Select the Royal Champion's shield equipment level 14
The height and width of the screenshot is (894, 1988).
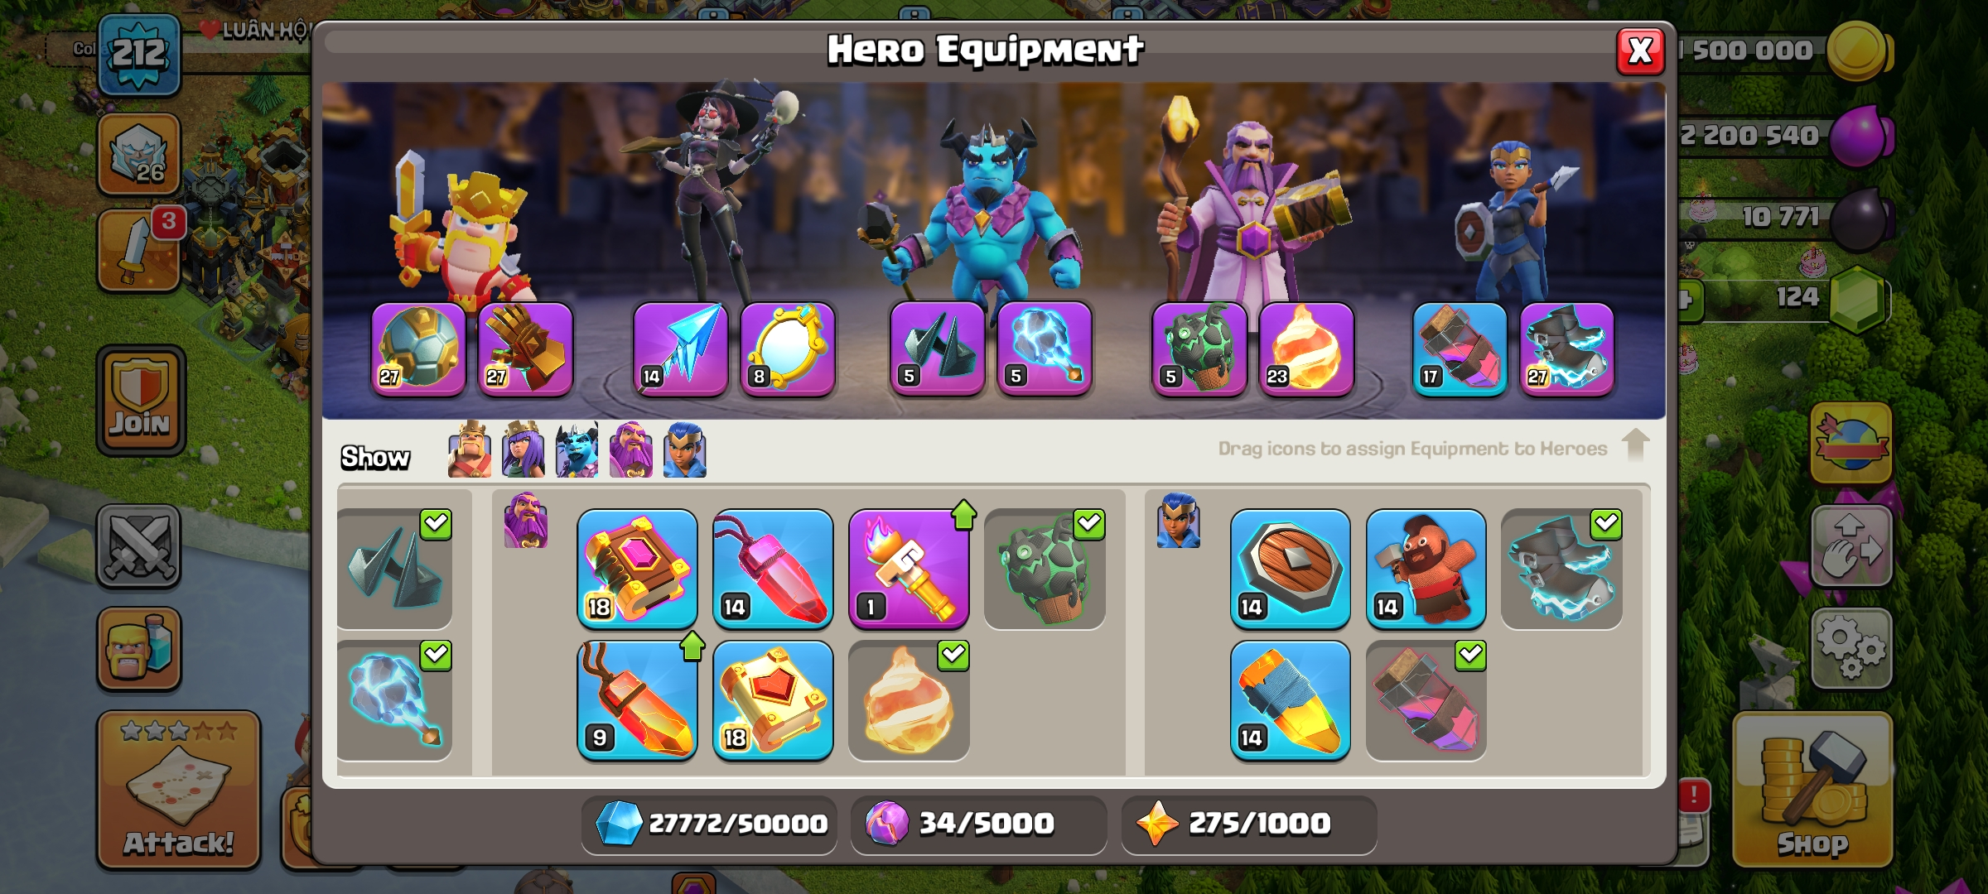(x=1290, y=569)
